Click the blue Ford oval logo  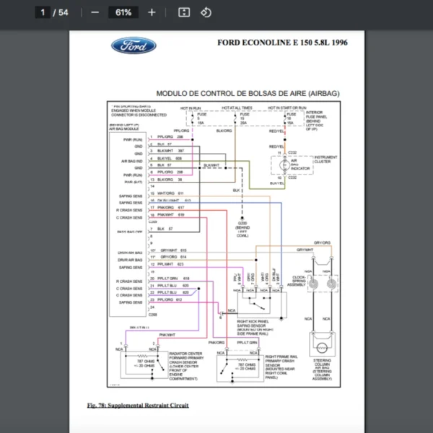tap(134, 46)
